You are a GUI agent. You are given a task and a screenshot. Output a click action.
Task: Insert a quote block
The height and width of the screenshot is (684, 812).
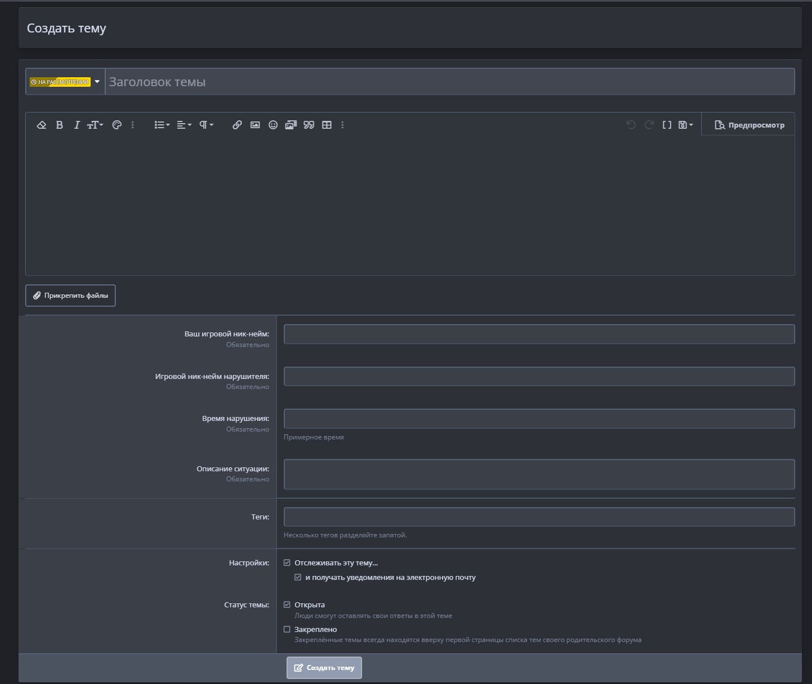309,125
